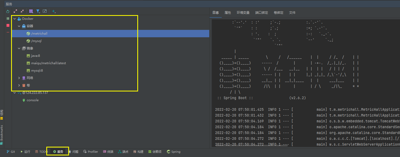This screenshot has width=400, height=157.
Task: Open the Group By grid icon
Action: pos(31,11)
